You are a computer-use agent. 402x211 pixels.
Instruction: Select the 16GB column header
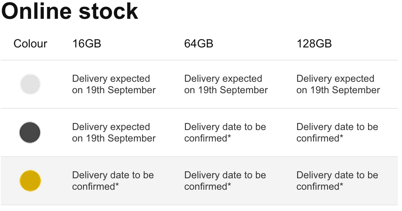click(x=87, y=44)
